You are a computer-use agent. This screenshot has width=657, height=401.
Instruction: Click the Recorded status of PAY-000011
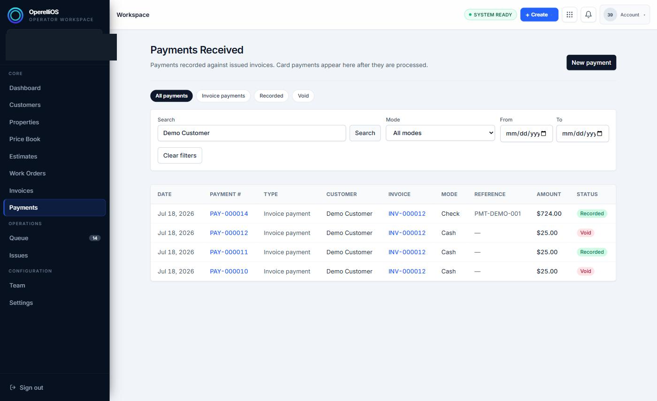pyautogui.click(x=592, y=252)
